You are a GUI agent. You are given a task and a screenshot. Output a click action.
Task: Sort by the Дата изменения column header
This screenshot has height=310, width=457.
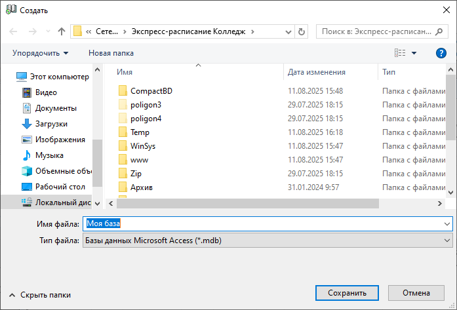click(x=317, y=71)
